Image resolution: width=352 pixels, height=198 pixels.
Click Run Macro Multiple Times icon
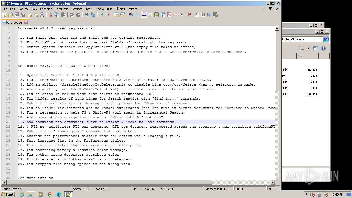point(209,15)
